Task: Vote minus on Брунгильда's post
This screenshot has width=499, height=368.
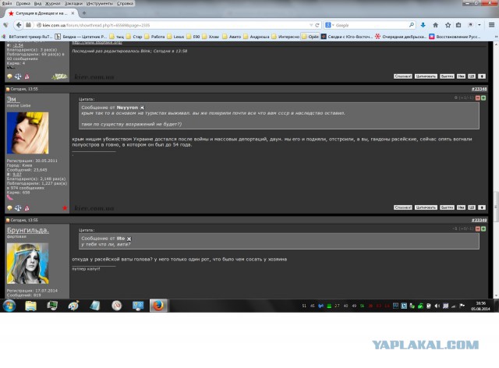Action: pos(478,228)
